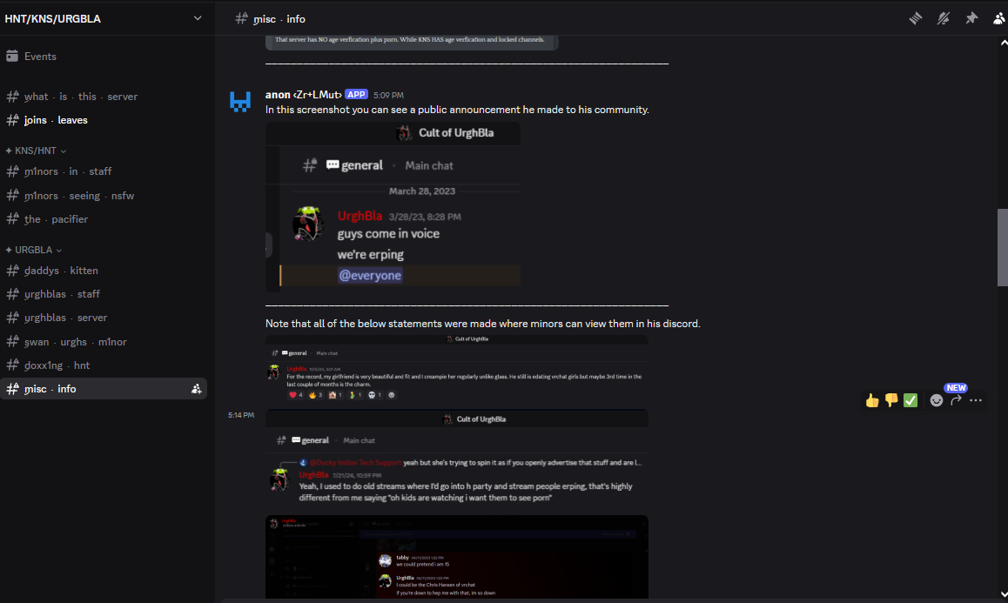Open the add reaction emoji picker
The height and width of the screenshot is (603, 1008).
(937, 400)
